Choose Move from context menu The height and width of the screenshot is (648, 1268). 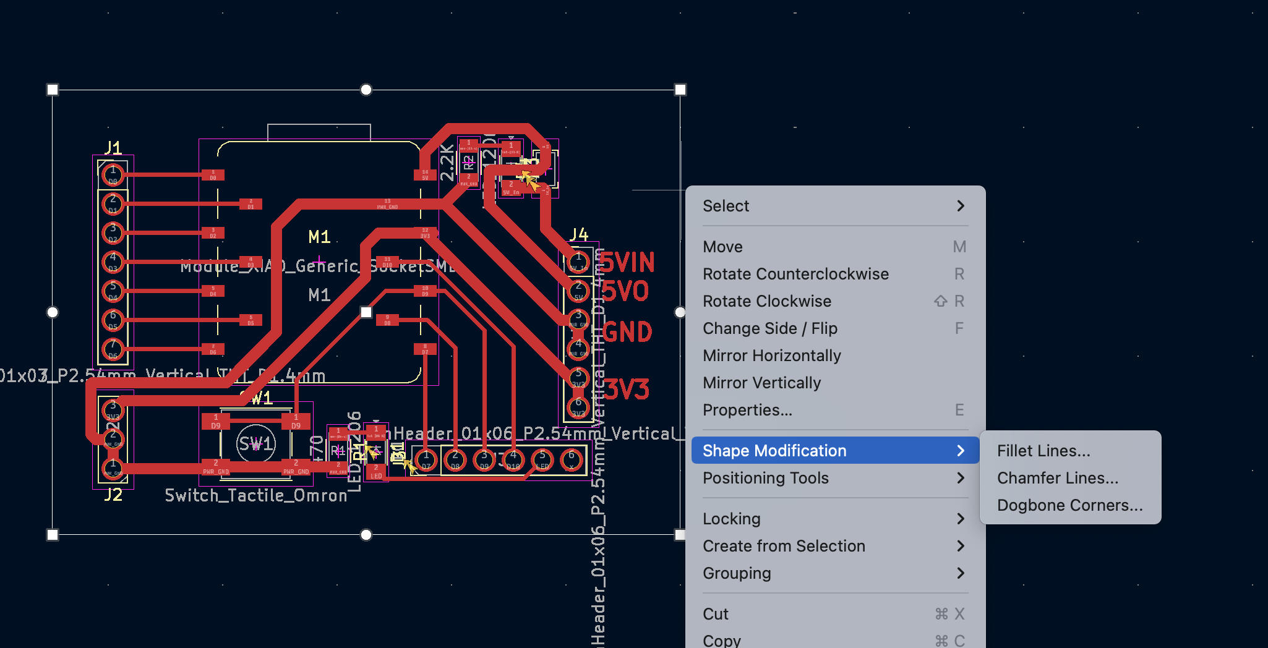coord(722,247)
